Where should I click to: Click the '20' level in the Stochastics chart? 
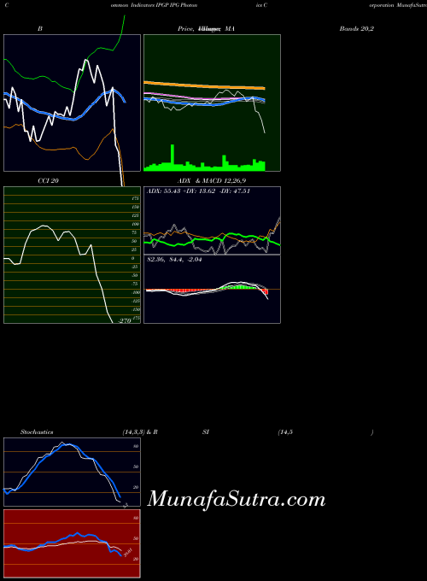[x=136, y=488]
